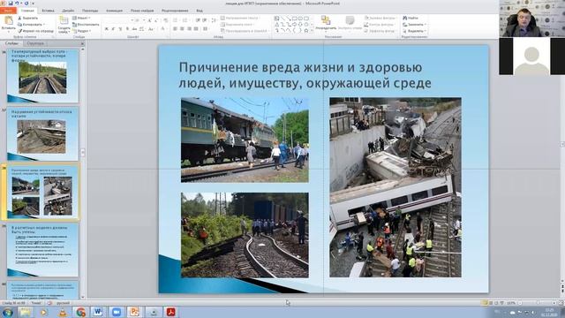Screen dimensions: 565x318
Task: Close the slides thumbnail pane
Action: 82,43
